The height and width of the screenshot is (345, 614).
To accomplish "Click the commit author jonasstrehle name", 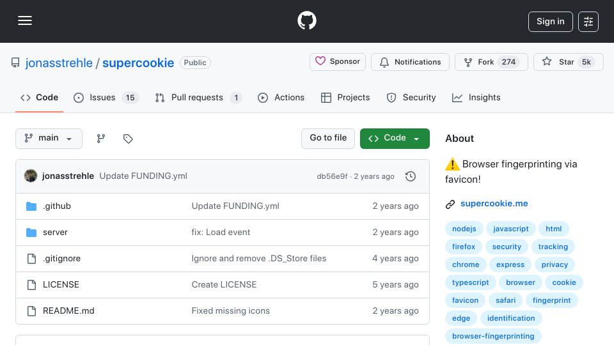I will (x=68, y=176).
